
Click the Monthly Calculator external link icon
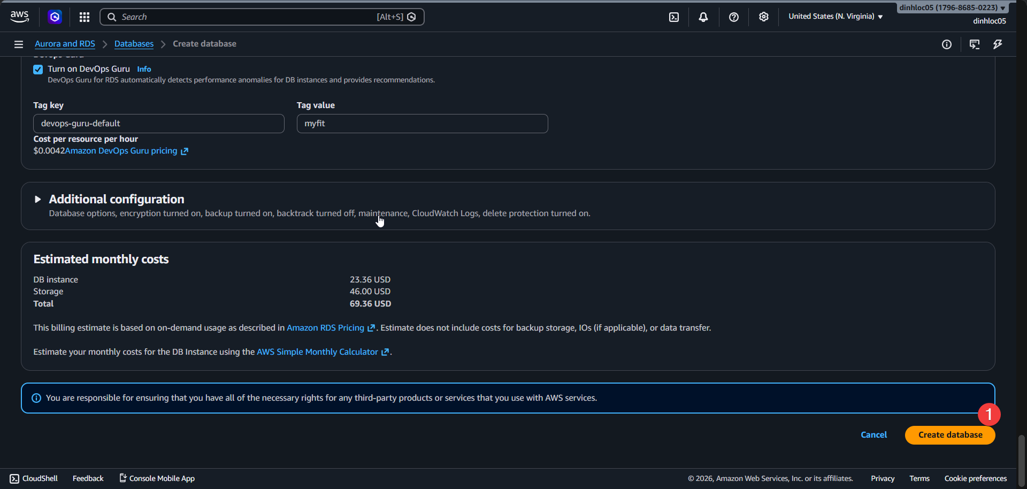click(385, 352)
